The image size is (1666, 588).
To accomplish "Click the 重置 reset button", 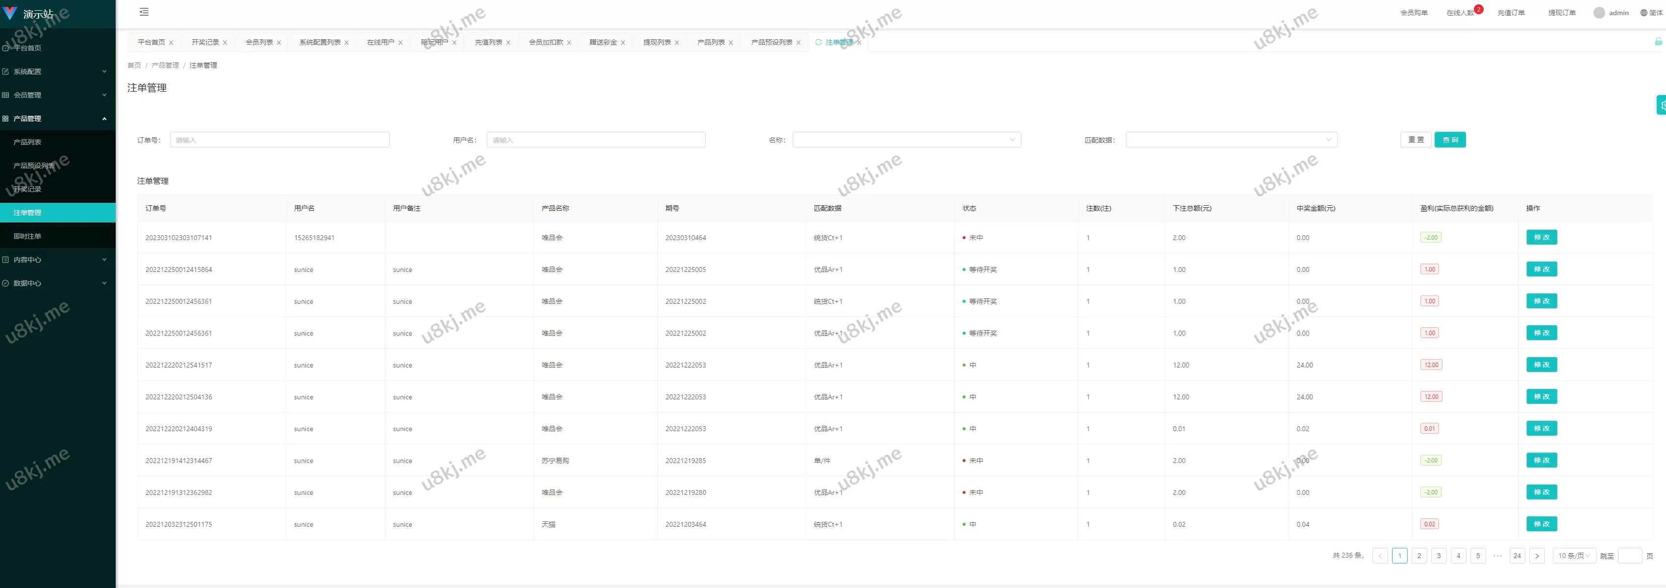I will tap(1417, 139).
